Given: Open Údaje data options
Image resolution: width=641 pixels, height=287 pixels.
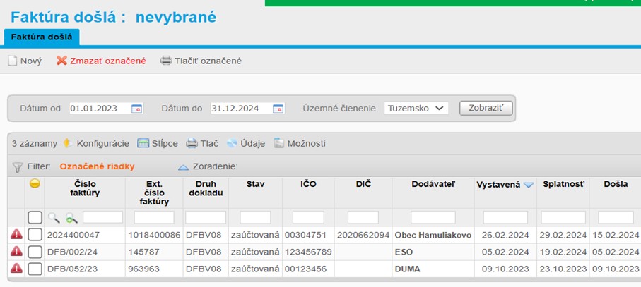Looking at the screenshot, I should coord(246,144).
